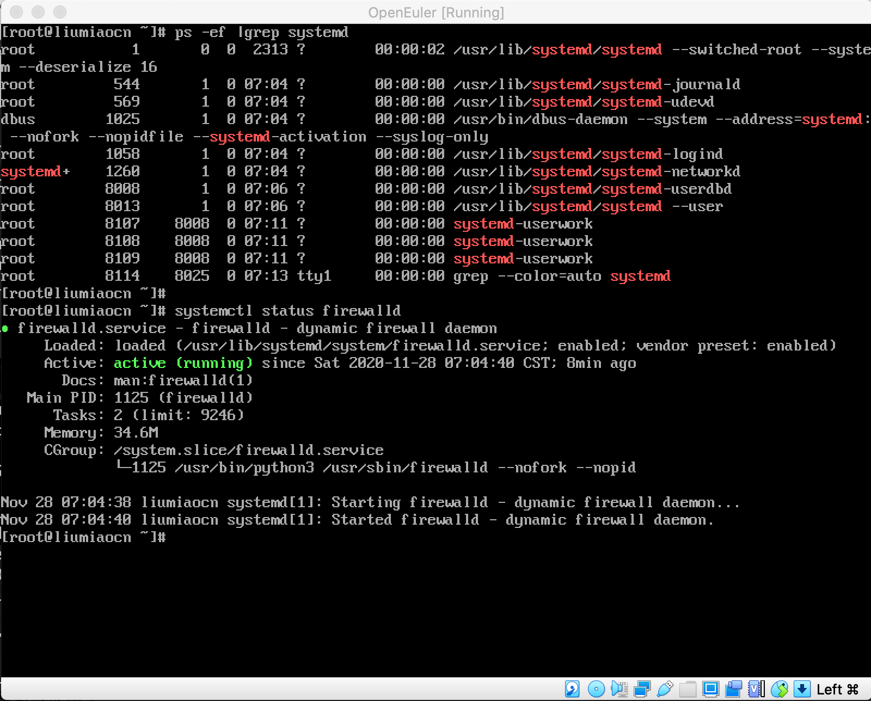
Task: Click the 'man:firewalld(1)' docs reference
Action: click(183, 380)
